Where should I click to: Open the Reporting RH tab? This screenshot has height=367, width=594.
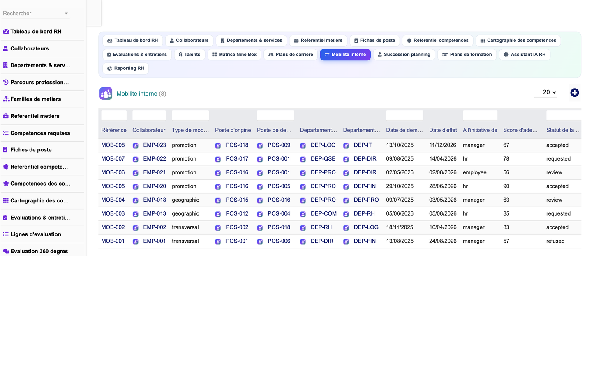point(125,69)
